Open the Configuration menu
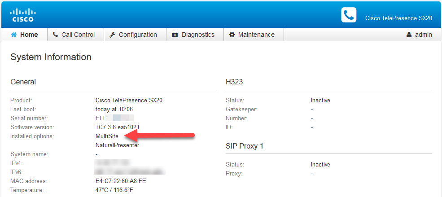The height and width of the screenshot is (197, 442). click(135, 35)
